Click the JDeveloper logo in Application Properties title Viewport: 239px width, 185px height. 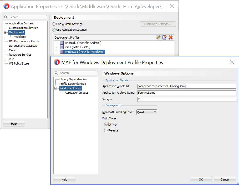(6, 6)
